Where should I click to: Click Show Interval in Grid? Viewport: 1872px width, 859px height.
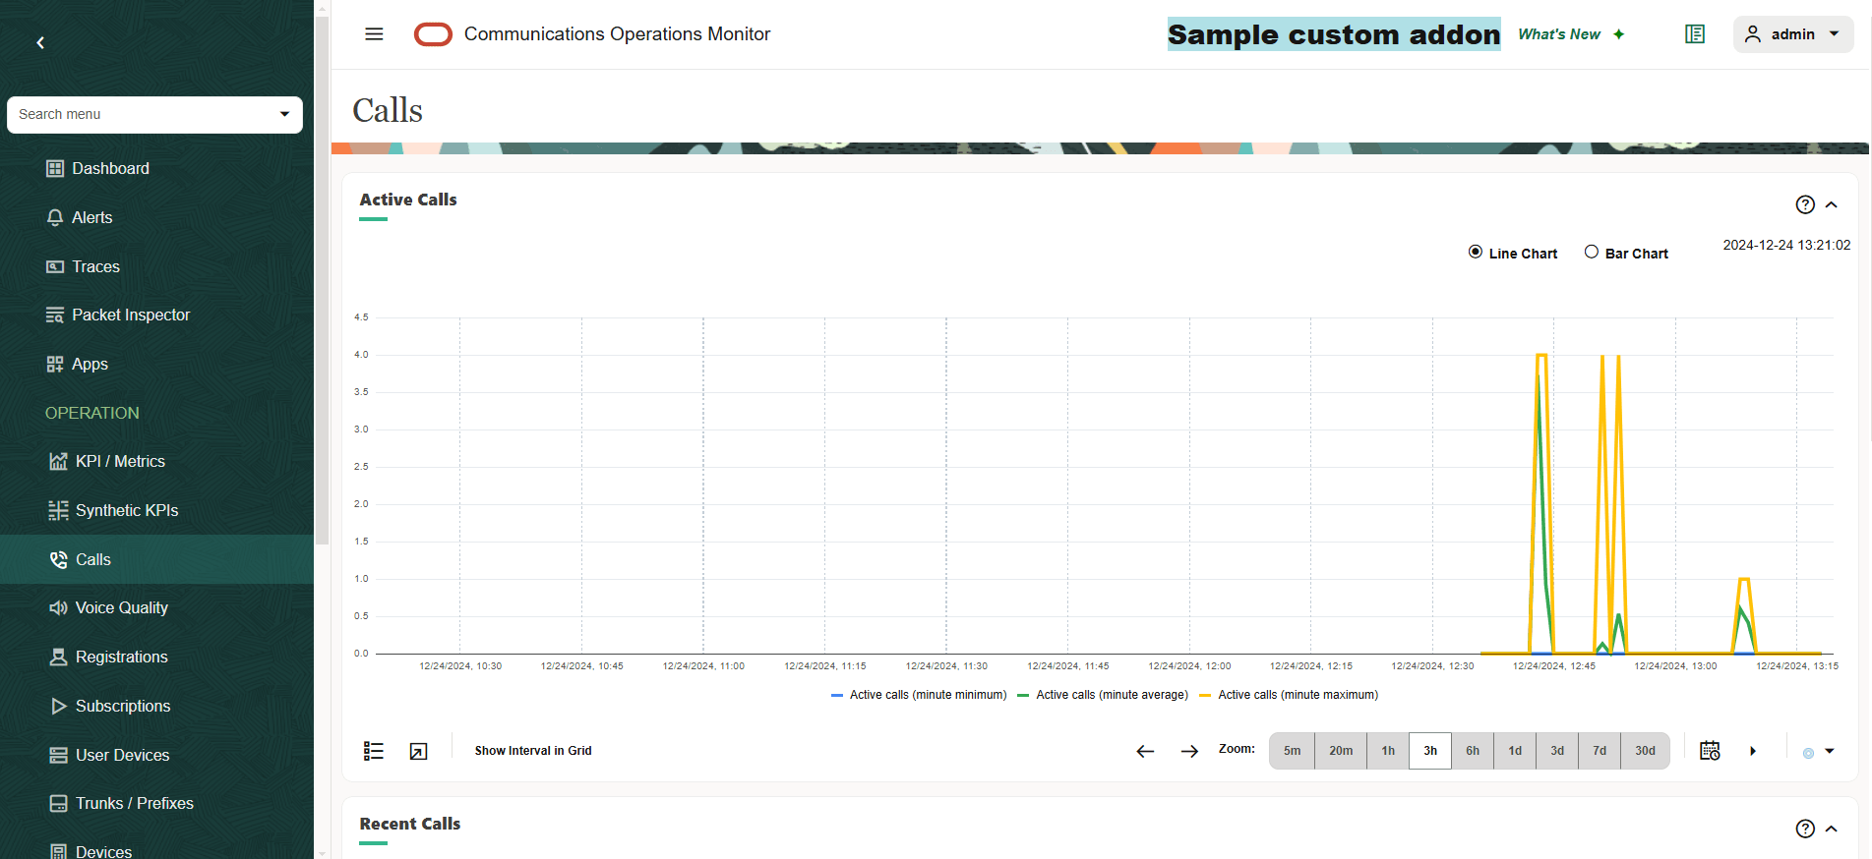tap(533, 751)
